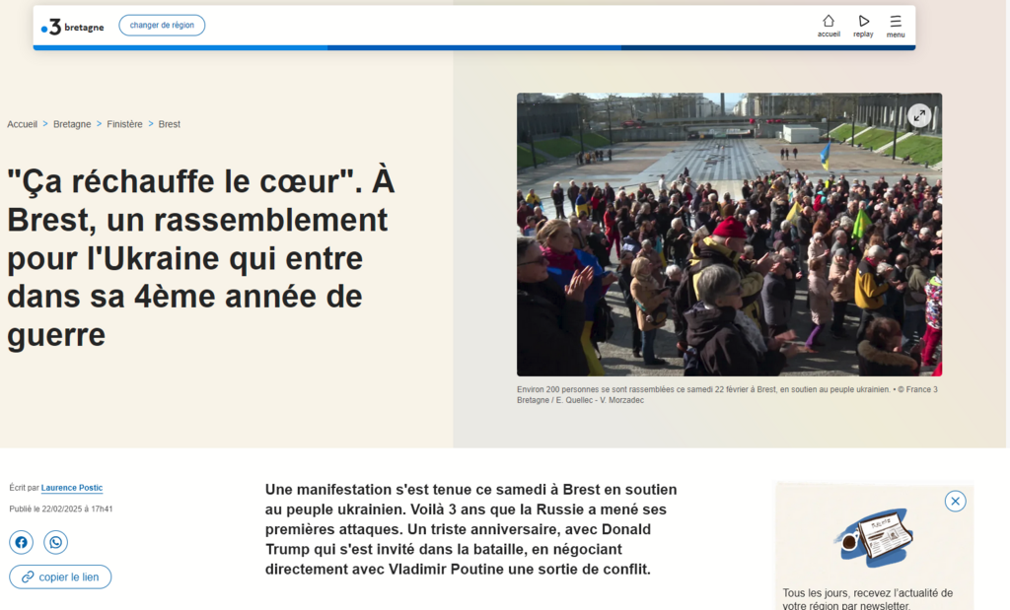The image size is (1010, 610).
Task: Close the newsletter promo box
Action: (x=955, y=502)
